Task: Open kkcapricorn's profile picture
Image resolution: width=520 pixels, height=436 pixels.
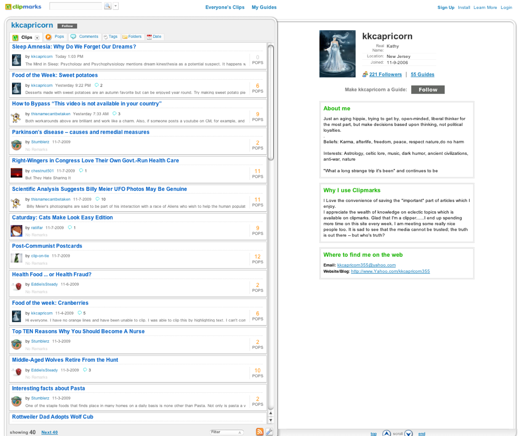Action: tap(337, 54)
